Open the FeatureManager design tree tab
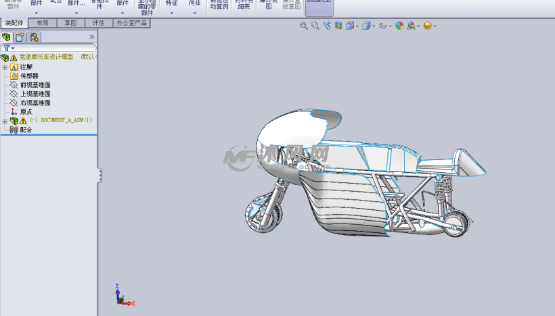Viewport: 555px width, 316px height. (x=7, y=37)
